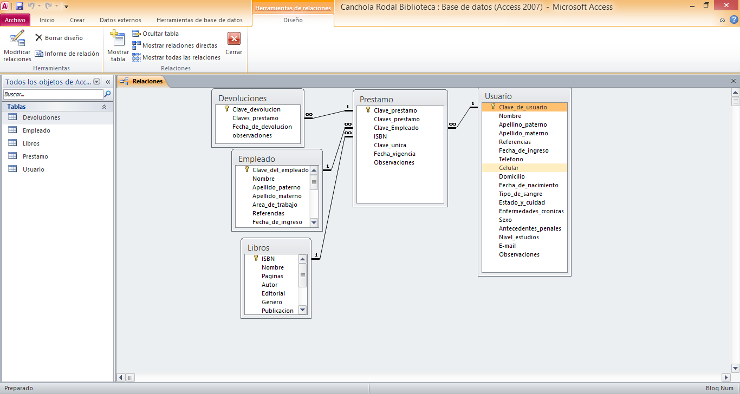Click the magnifier icon next to Buscar
The image size is (740, 394).
107,94
